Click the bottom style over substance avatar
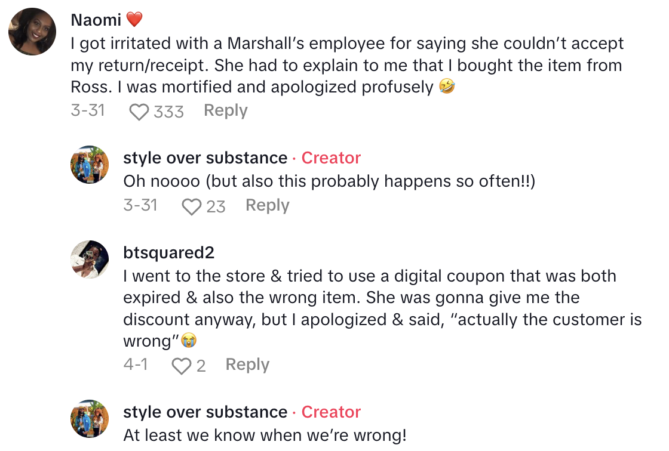669x451 pixels. pos(90,419)
